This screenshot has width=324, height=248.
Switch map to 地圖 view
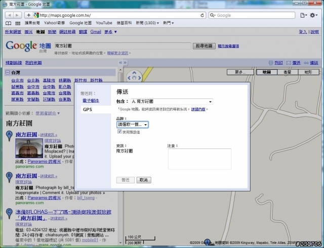267,72
